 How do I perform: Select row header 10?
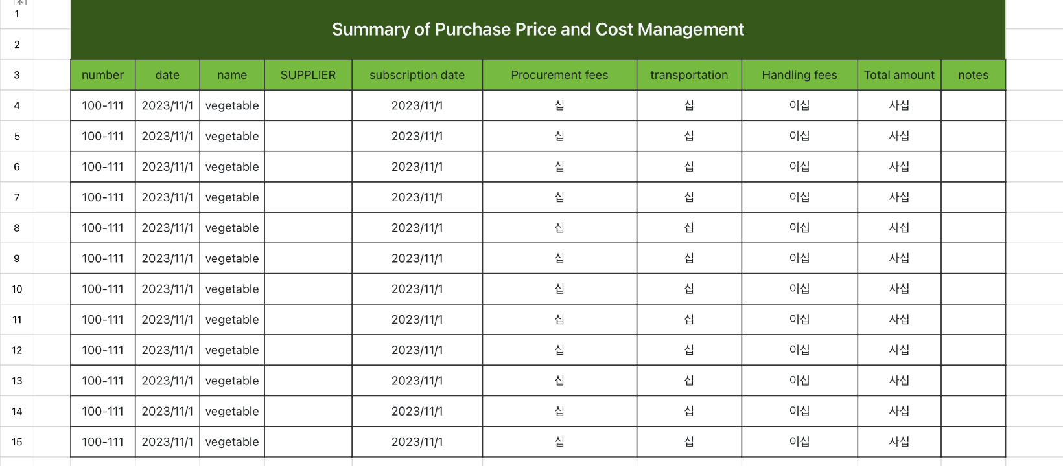[17, 289]
